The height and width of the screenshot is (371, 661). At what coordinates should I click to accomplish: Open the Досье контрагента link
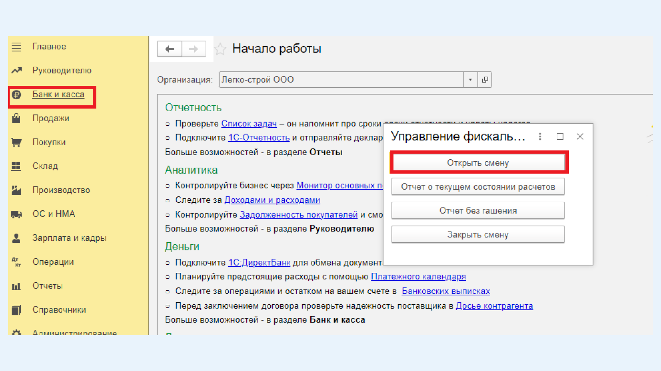pos(494,306)
